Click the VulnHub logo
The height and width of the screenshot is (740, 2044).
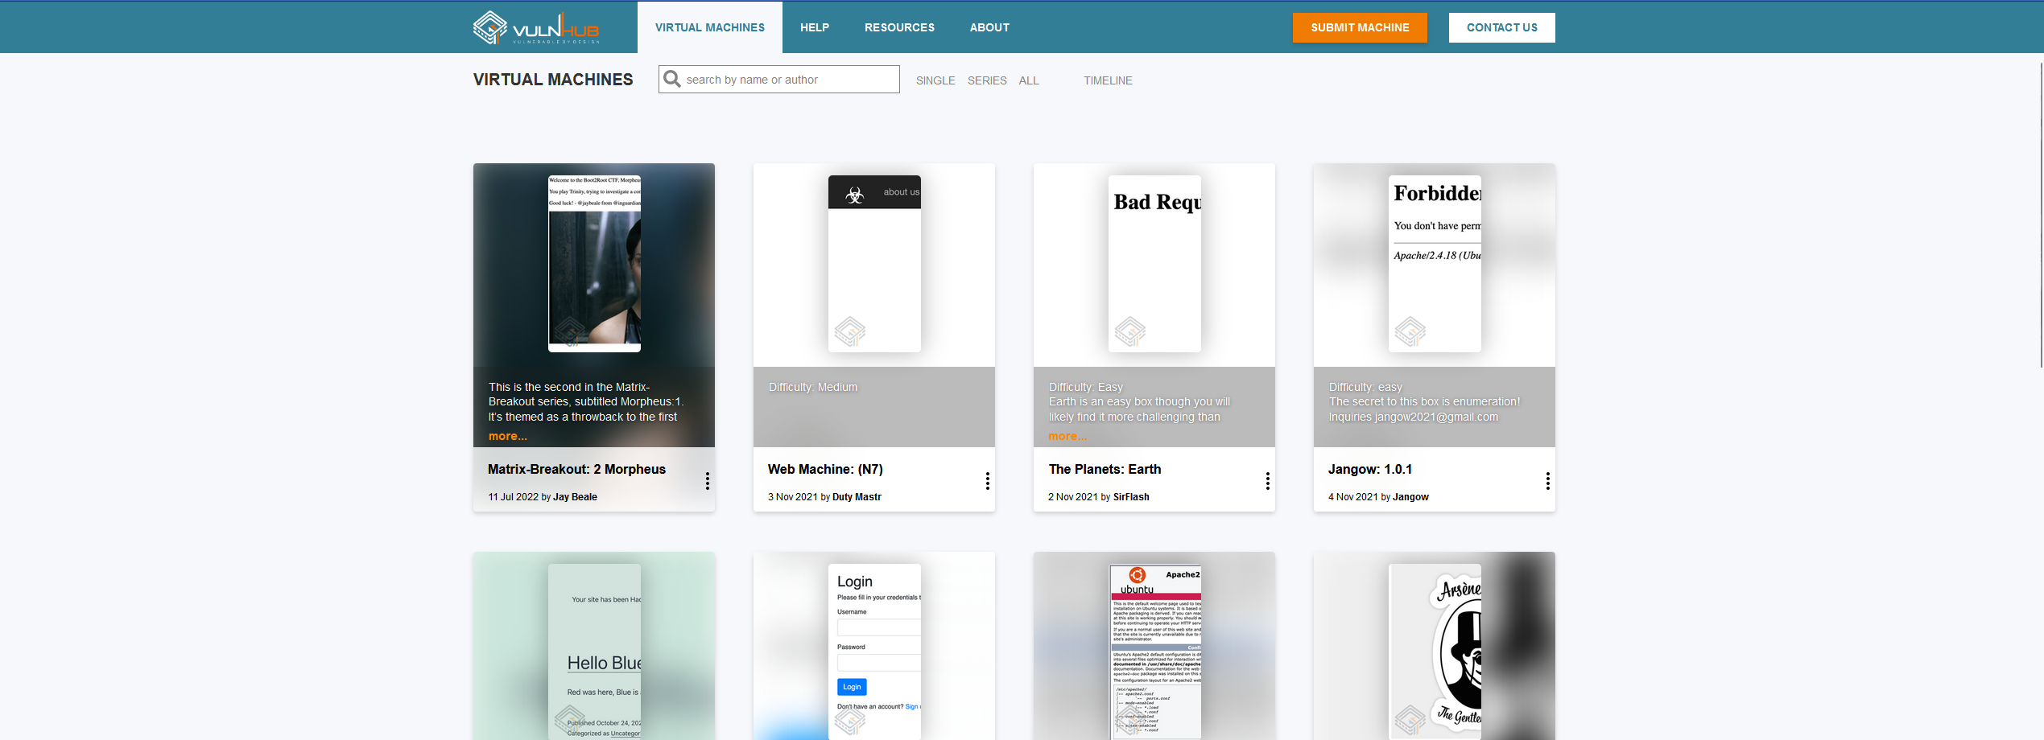coord(536,27)
